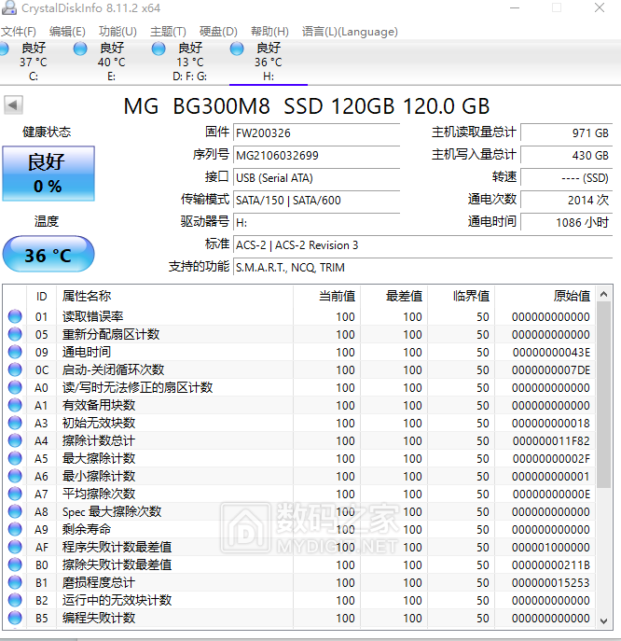Click the 通电时间 1086 小时 value
This screenshot has height=641, width=621.
(x=566, y=223)
